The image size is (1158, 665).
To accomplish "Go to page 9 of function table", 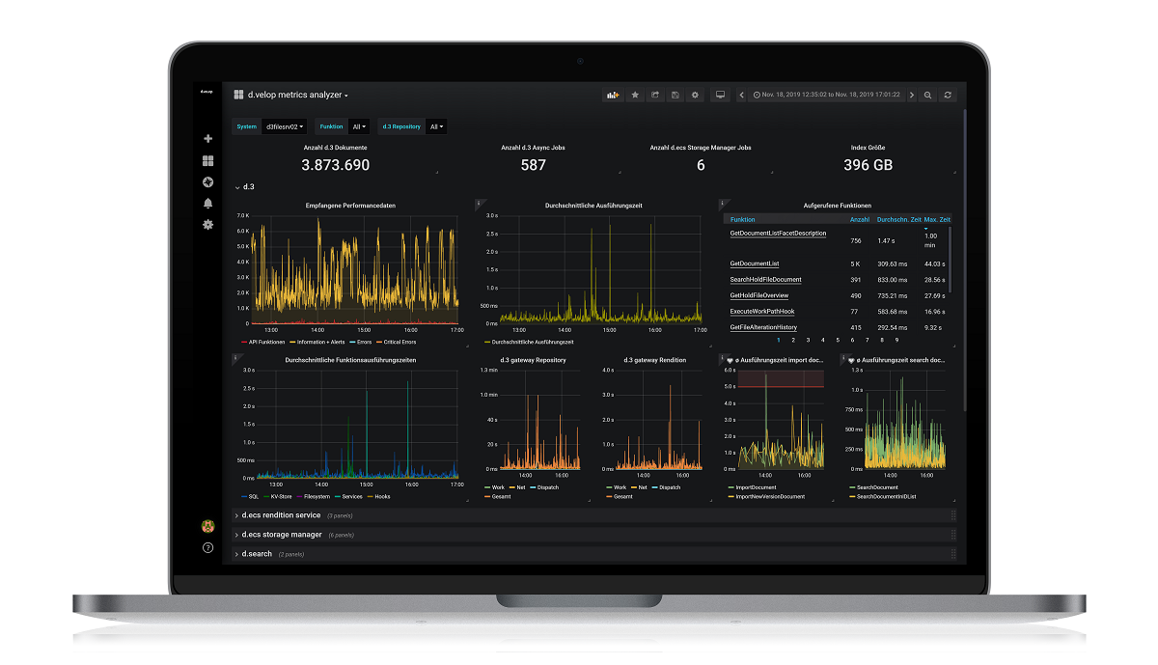I will click(896, 340).
